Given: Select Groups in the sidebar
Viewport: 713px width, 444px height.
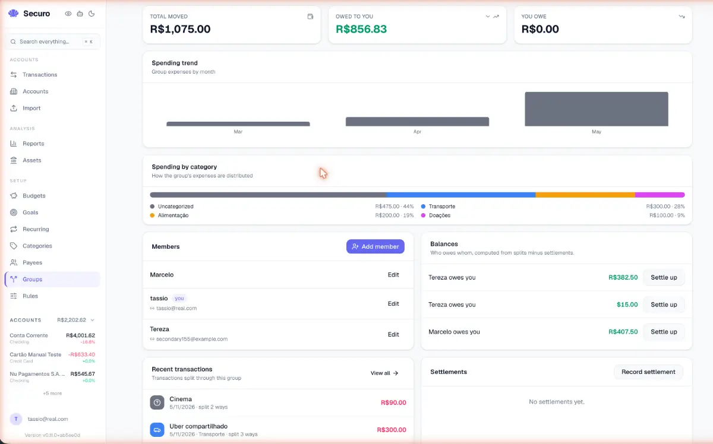Looking at the screenshot, I should coord(52,279).
